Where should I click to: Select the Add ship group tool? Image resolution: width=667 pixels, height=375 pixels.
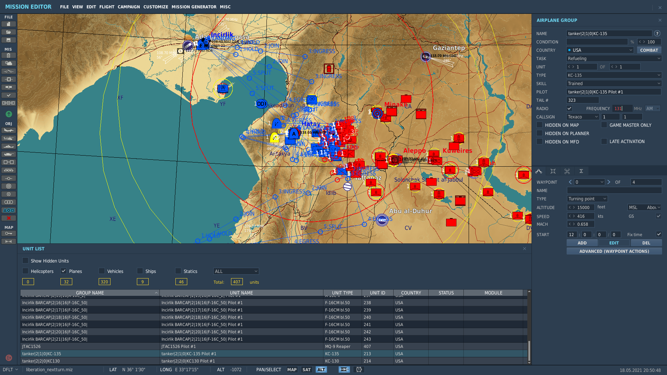coord(9,146)
